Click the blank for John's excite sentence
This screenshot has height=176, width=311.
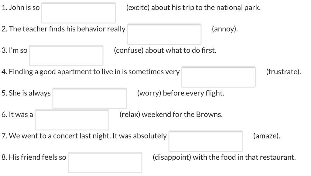click(x=79, y=13)
